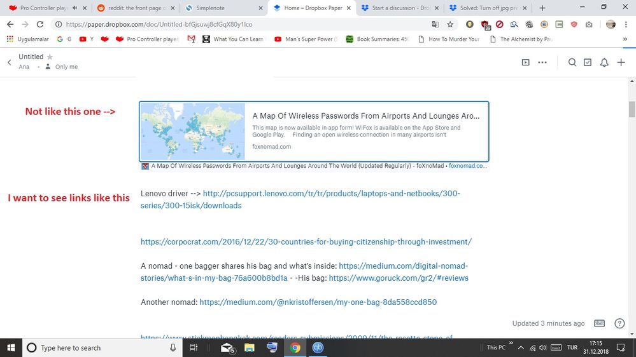Switch to Simplenote tab
The image size is (636, 357).
pyautogui.click(x=223, y=8)
